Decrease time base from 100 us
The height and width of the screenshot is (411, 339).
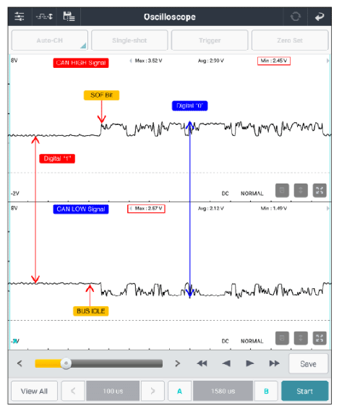[x=73, y=391]
